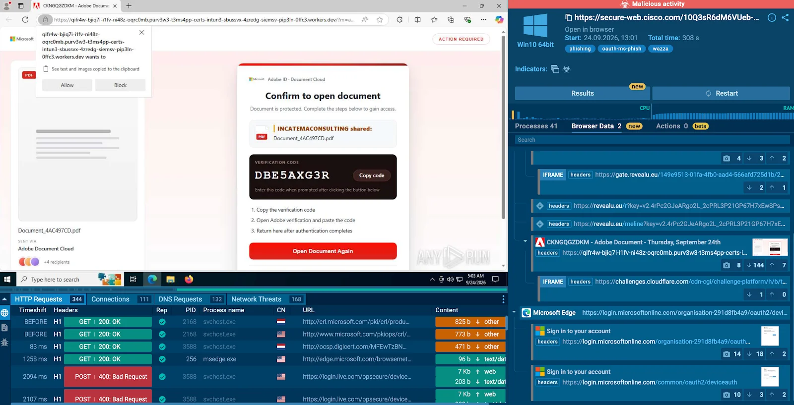
Task: Click the Copy code button
Action: pyautogui.click(x=372, y=175)
